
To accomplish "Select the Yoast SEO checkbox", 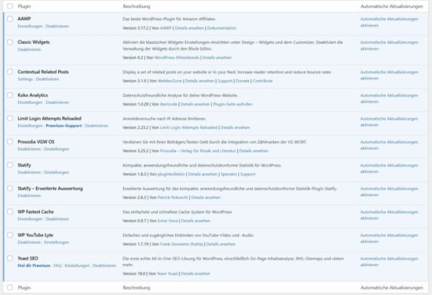I will (x=10, y=258).
